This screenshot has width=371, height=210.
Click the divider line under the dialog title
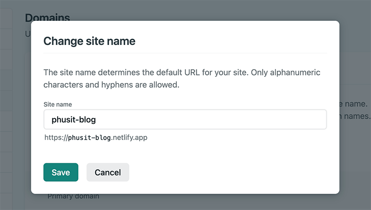[185, 53]
